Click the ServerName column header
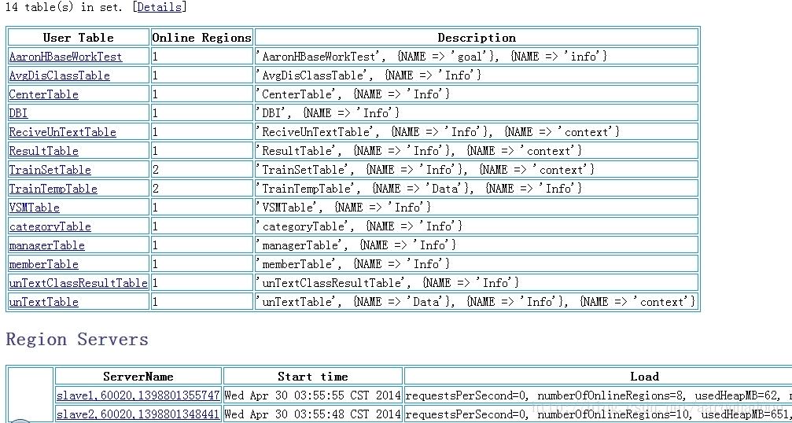The image size is (792, 423). pyautogui.click(x=138, y=377)
